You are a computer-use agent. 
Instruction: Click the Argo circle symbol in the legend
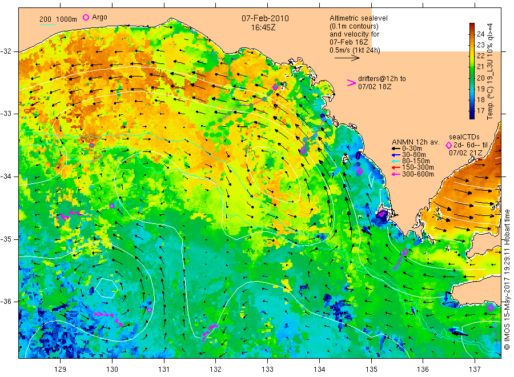86,17
